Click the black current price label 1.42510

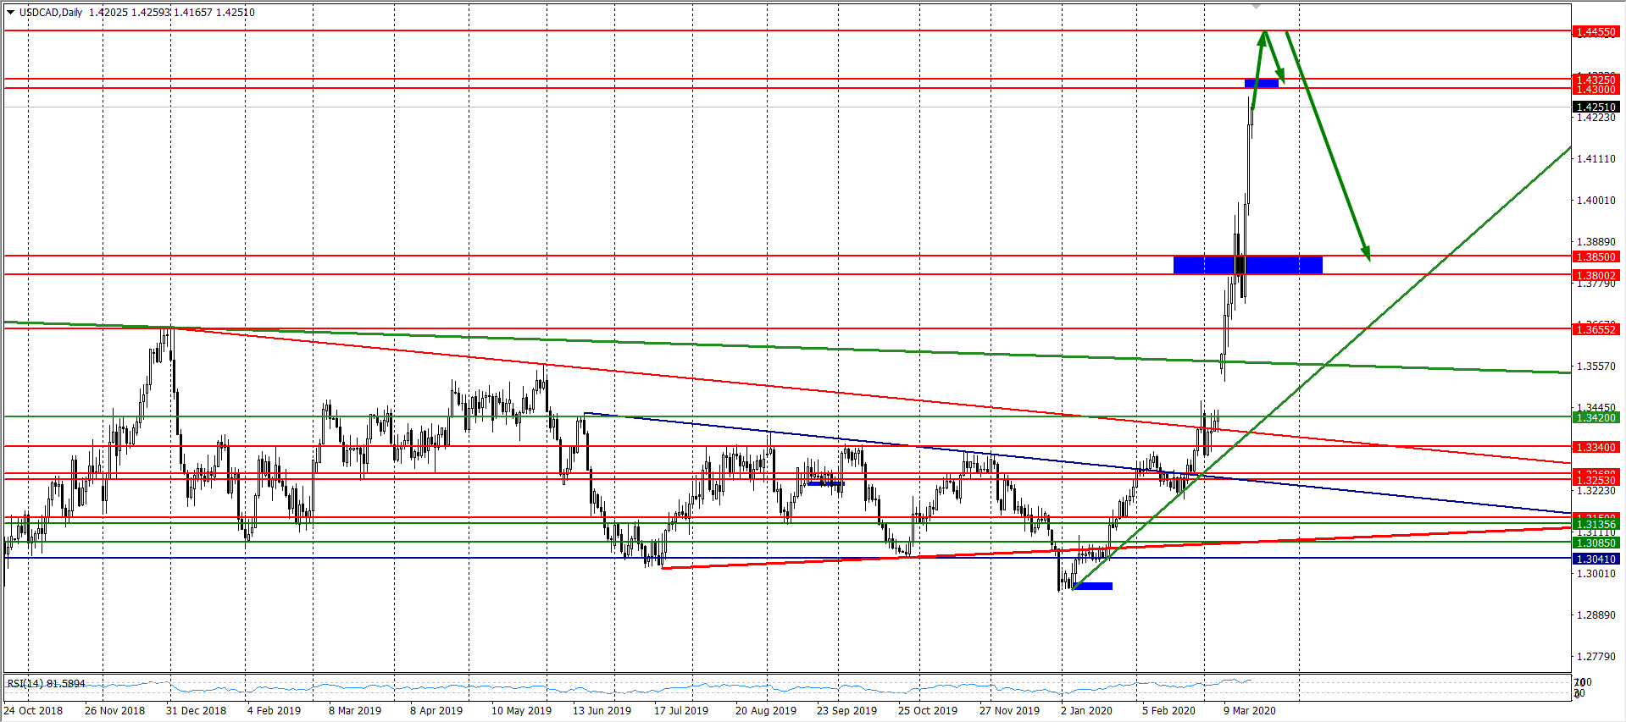1595,107
